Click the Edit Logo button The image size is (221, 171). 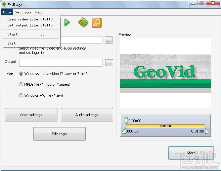point(59,134)
